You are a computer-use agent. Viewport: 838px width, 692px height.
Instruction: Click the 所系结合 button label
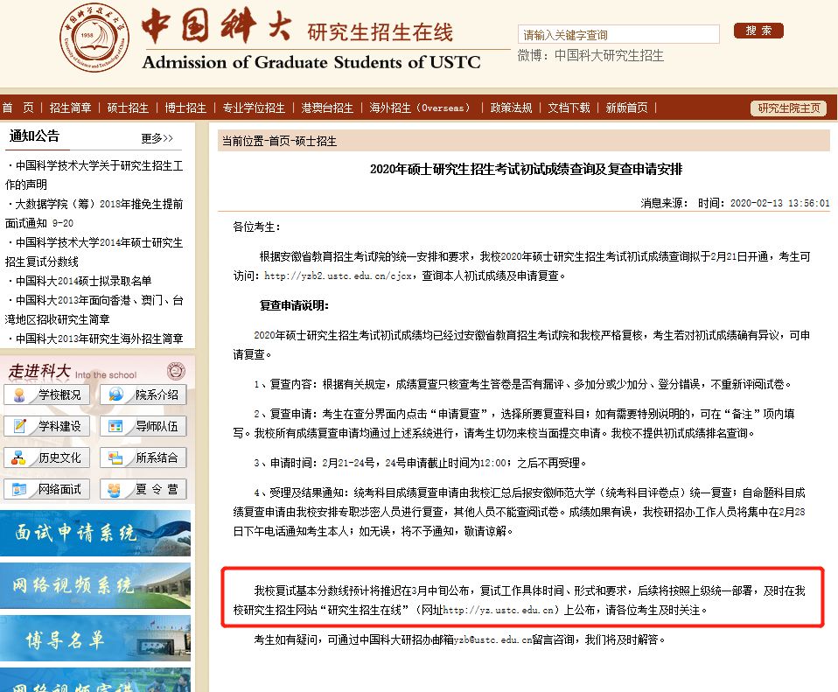coord(157,458)
